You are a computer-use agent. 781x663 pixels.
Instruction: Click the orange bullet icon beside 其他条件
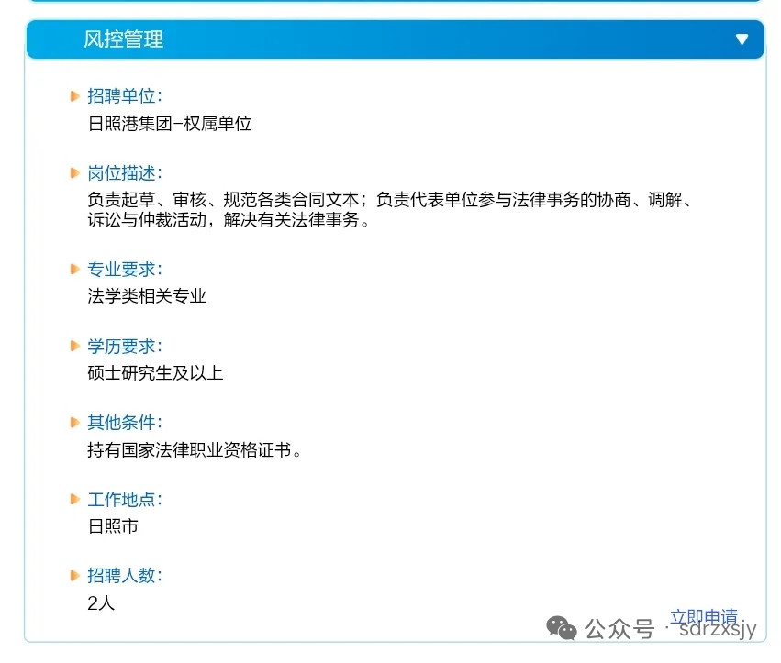pos(75,423)
